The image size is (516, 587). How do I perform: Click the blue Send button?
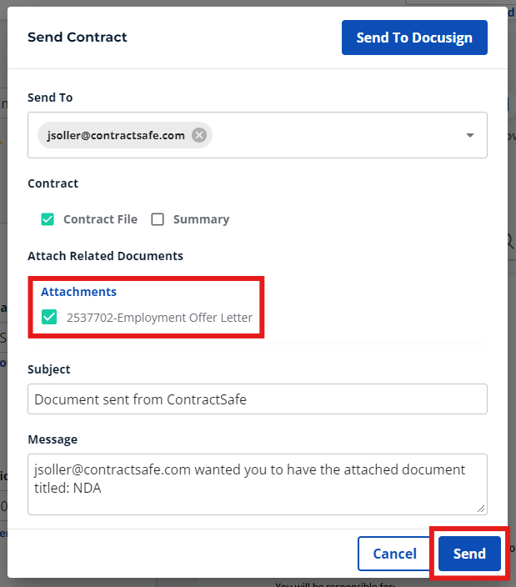[x=469, y=554]
